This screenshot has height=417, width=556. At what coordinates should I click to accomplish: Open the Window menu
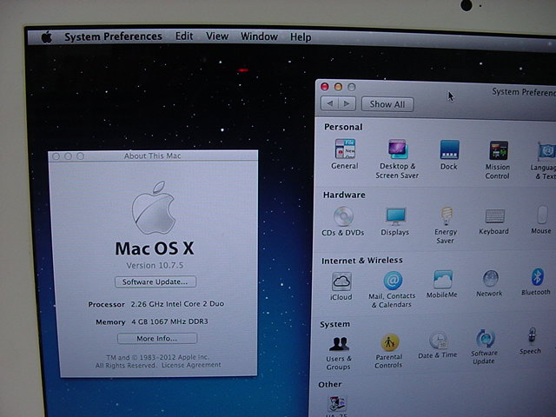259,36
